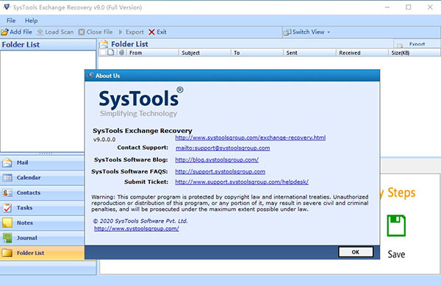This screenshot has width=441, height=286.
Task: Click the SysTools Exchange Recovery product name text
Action: tap(143, 131)
